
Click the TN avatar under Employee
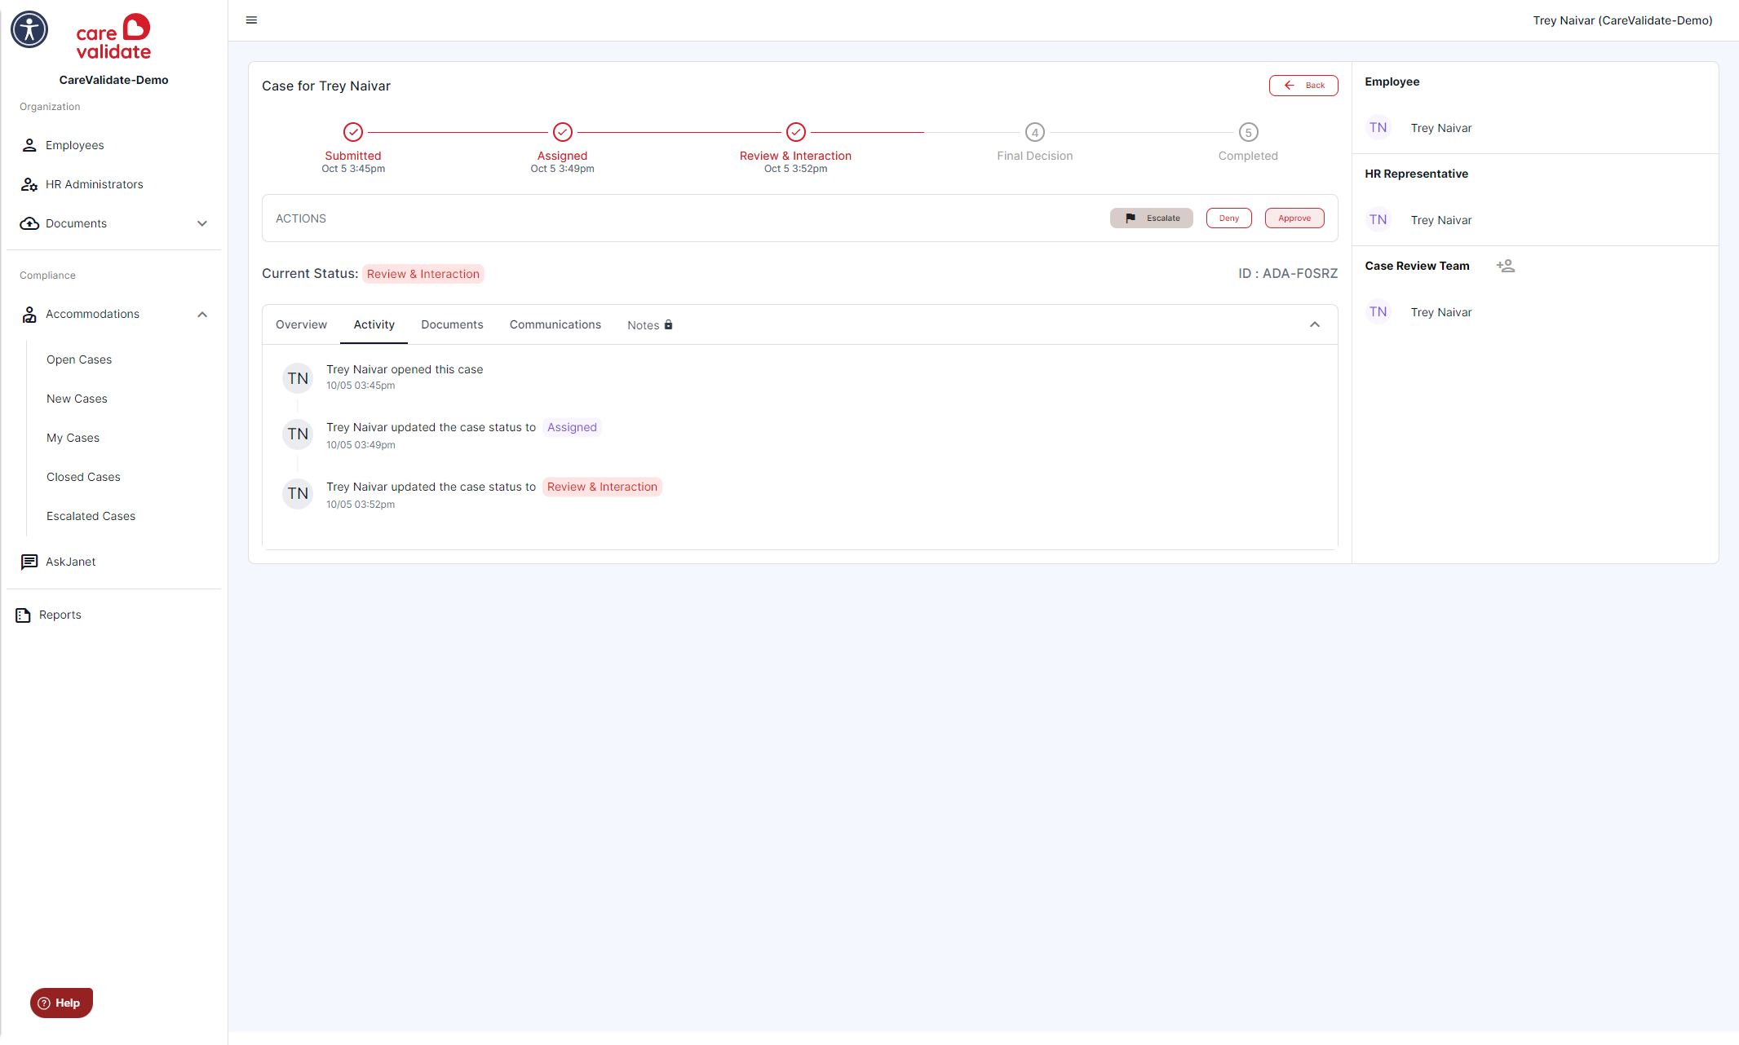[x=1378, y=128]
